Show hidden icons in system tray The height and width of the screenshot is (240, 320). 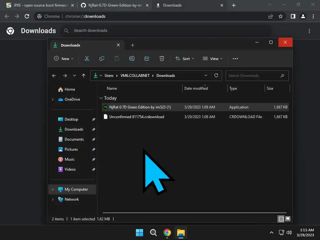(x=272, y=232)
